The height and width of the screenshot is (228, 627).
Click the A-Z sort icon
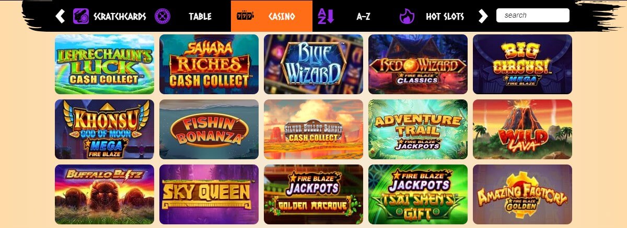click(326, 16)
